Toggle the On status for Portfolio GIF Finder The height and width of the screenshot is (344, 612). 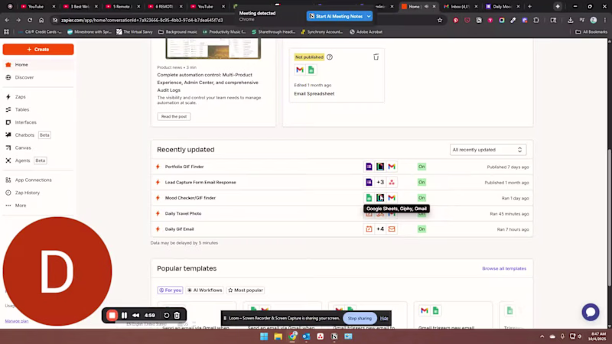pyautogui.click(x=422, y=167)
